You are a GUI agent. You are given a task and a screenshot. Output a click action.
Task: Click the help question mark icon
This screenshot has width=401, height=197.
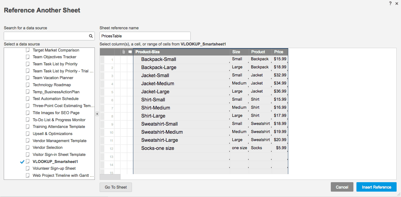tap(390, 3)
